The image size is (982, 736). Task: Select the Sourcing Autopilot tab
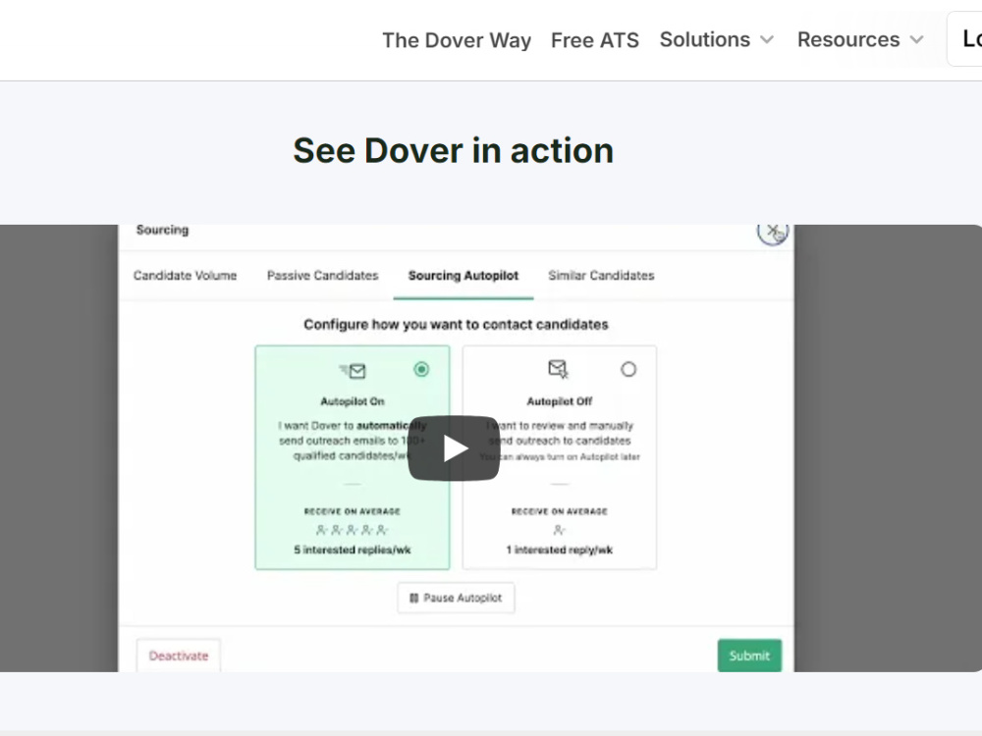[x=464, y=276]
